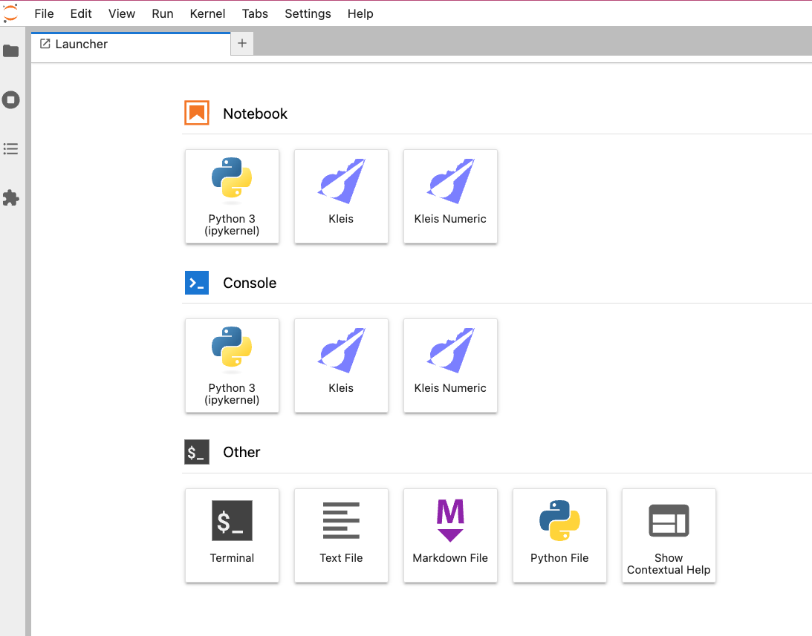Open the table of contents sidebar
The height and width of the screenshot is (636, 812).
pyautogui.click(x=10, y=148)
